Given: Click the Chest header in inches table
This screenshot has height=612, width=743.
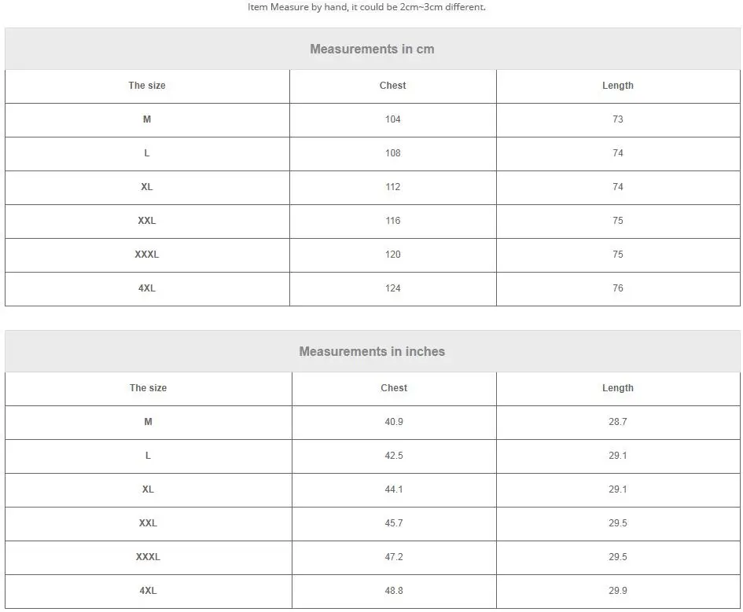Looking at the screenshot, I should click(394, 388).
